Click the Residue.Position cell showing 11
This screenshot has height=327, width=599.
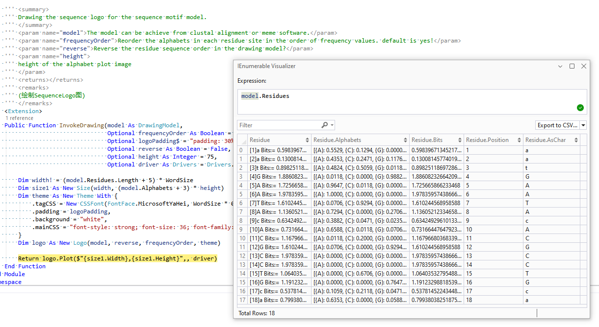coord(493,238)
